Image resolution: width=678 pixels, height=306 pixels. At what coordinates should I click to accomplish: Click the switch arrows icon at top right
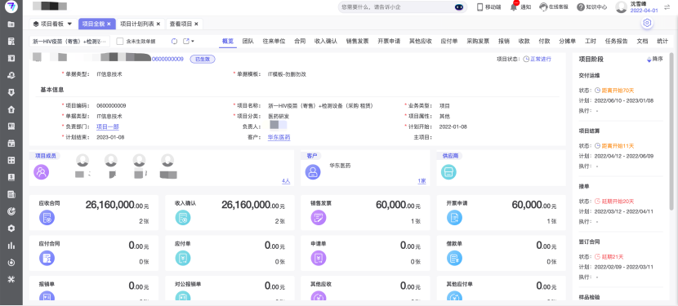[x=667, y=7]
